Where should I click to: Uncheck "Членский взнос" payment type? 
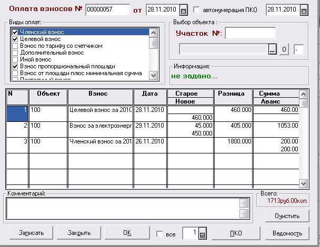click(15, 33)
